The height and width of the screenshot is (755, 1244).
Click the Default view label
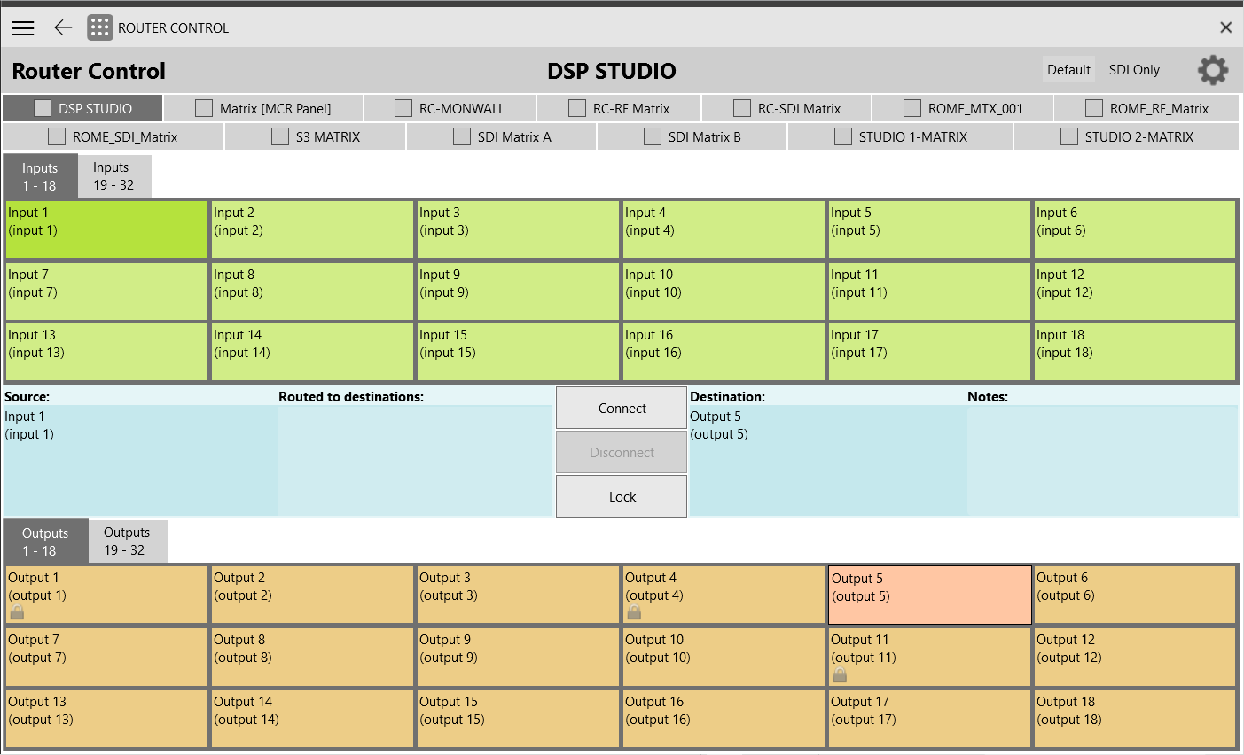[1068, 69]
